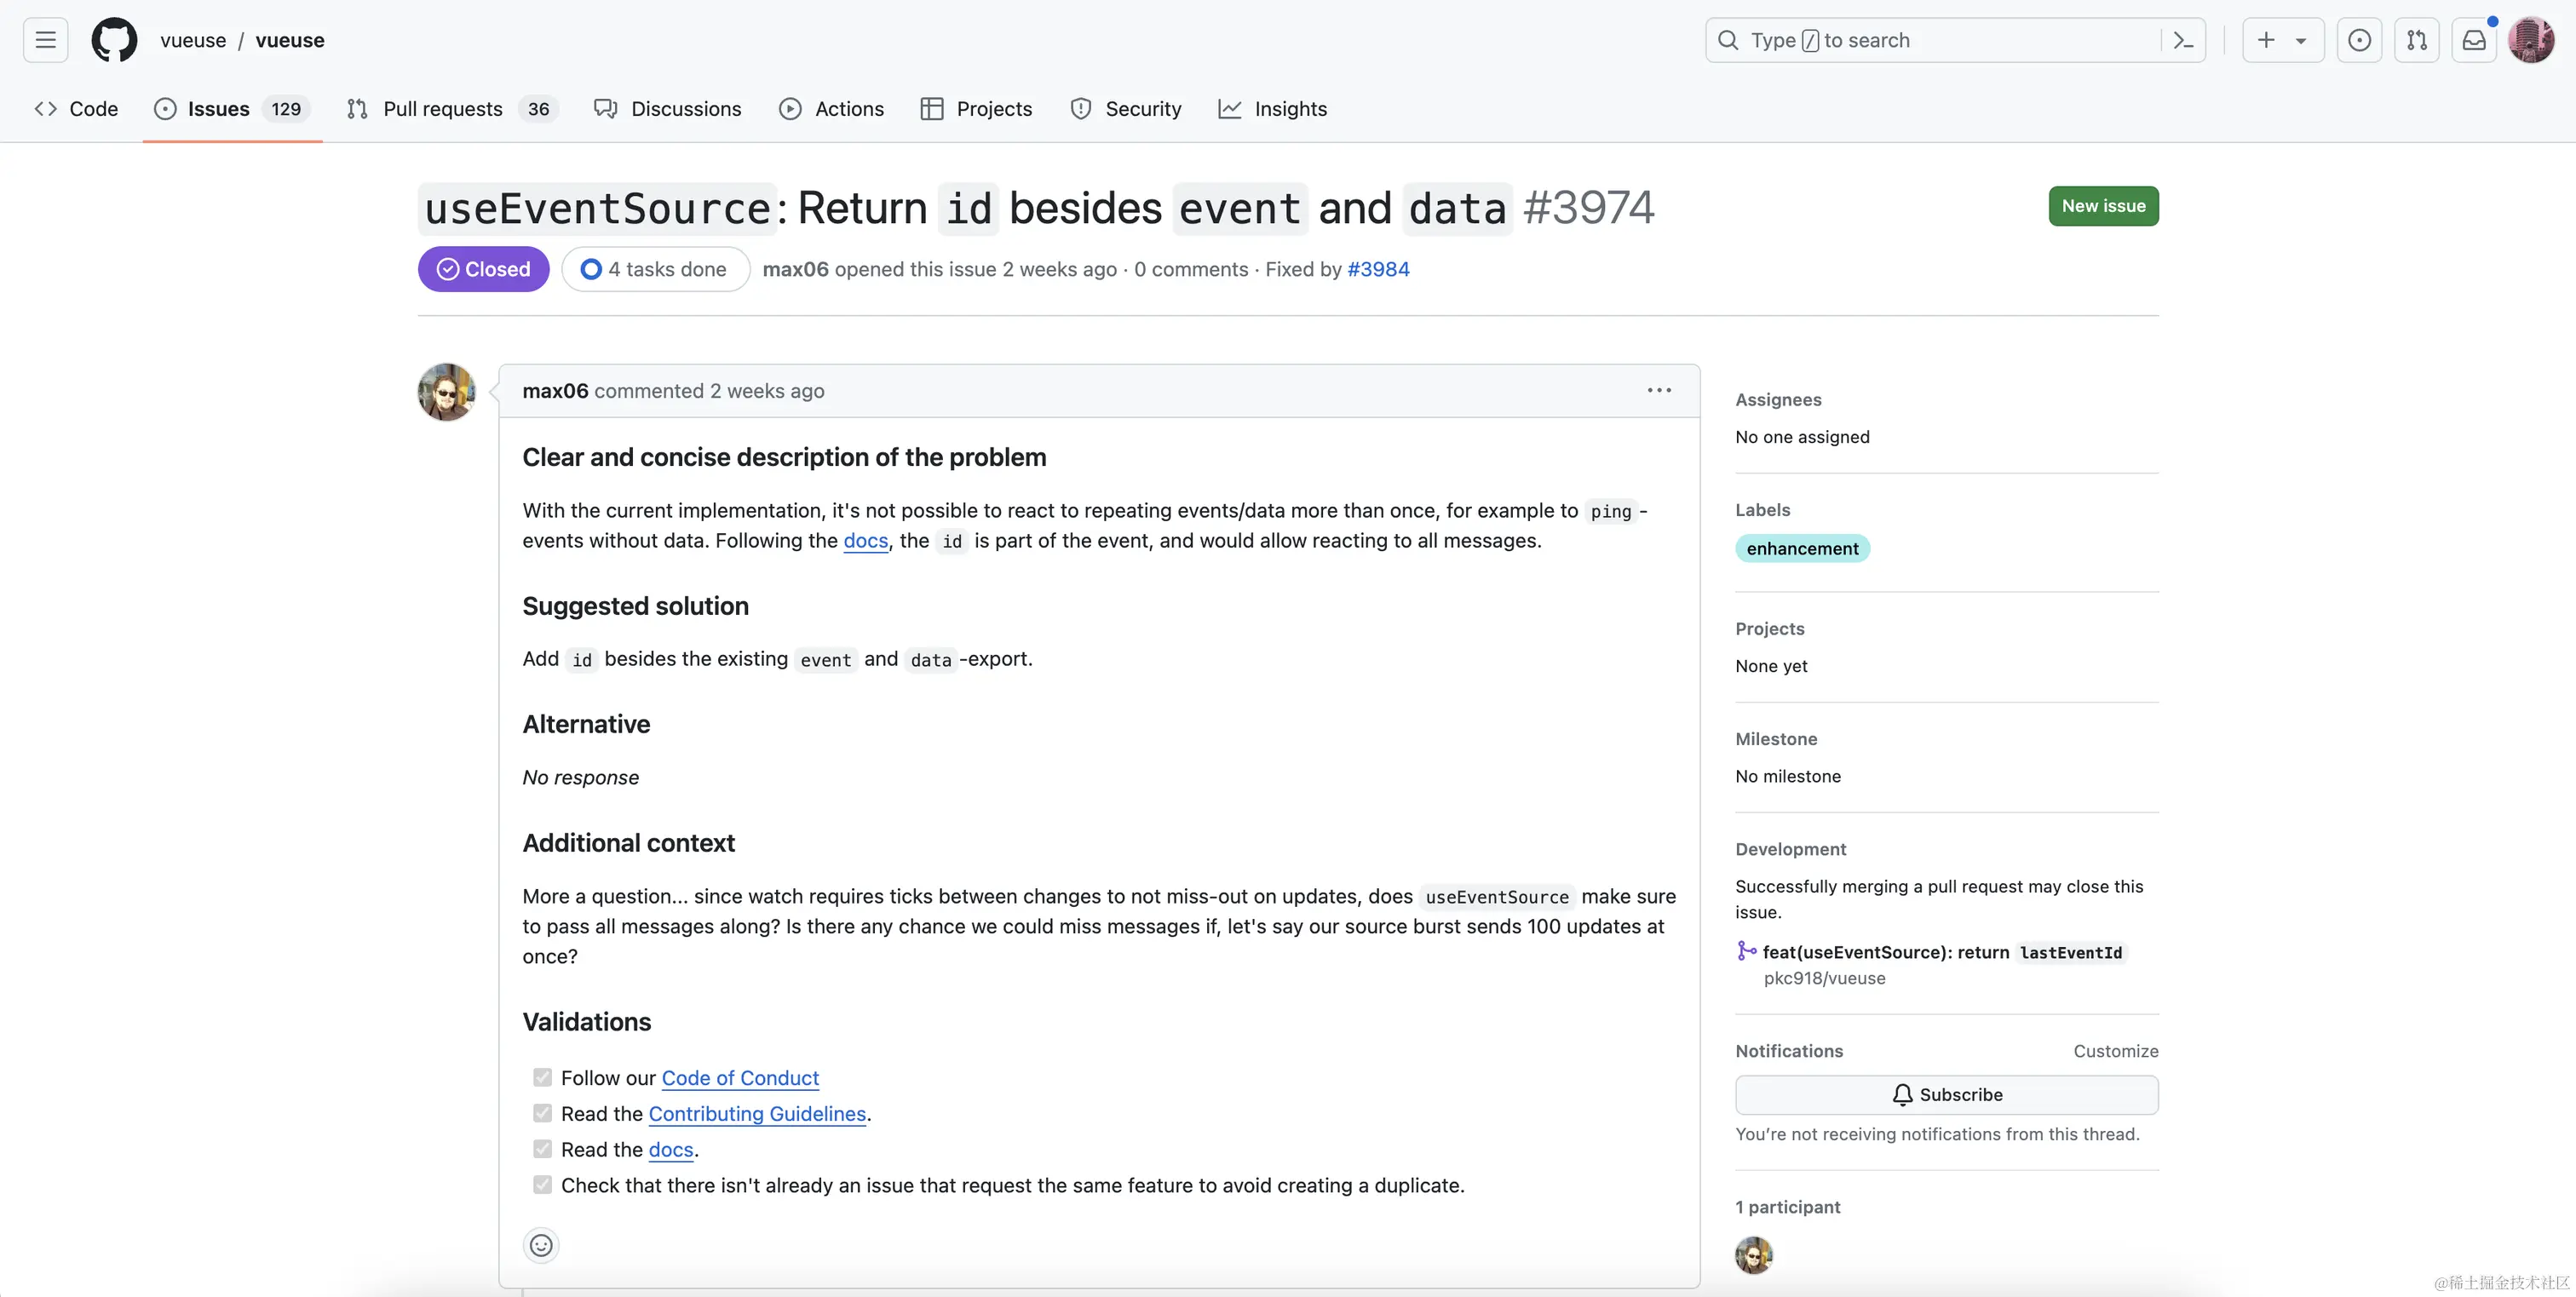2576x1297 pixels.
Task: Expand the create-new dropdown arrow
Action: 2301,41
